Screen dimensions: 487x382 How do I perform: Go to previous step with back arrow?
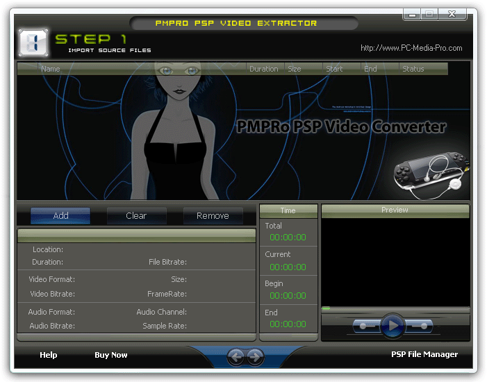pos(236,357)
